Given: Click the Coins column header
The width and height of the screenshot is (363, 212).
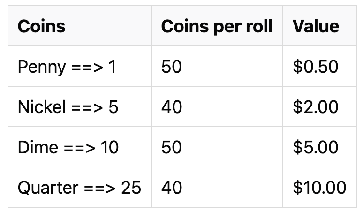Looking at the screenshot, I should tap(41, 26).
